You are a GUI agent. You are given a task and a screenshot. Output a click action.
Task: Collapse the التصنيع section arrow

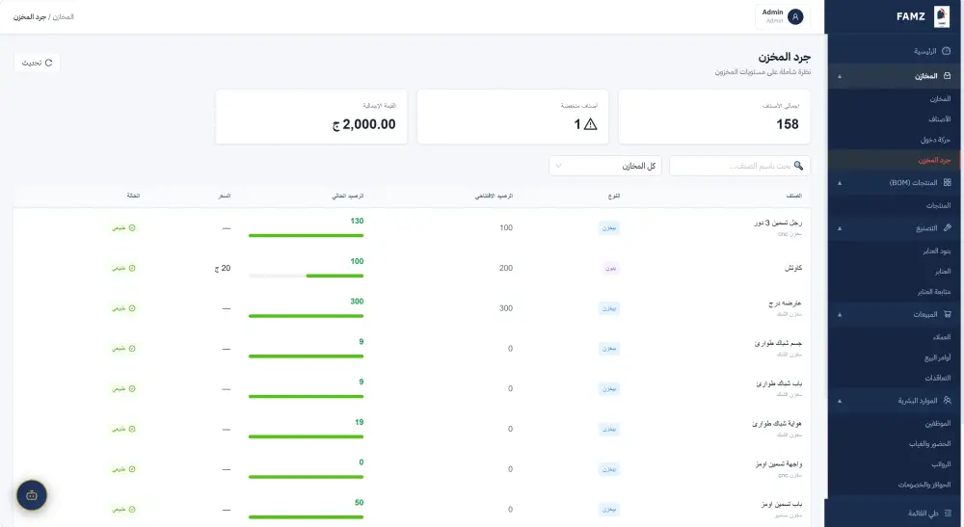[840, 228]
